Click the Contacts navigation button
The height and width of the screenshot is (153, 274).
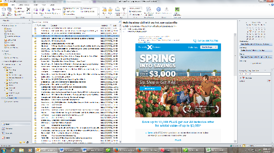click(x=16, y=133)
